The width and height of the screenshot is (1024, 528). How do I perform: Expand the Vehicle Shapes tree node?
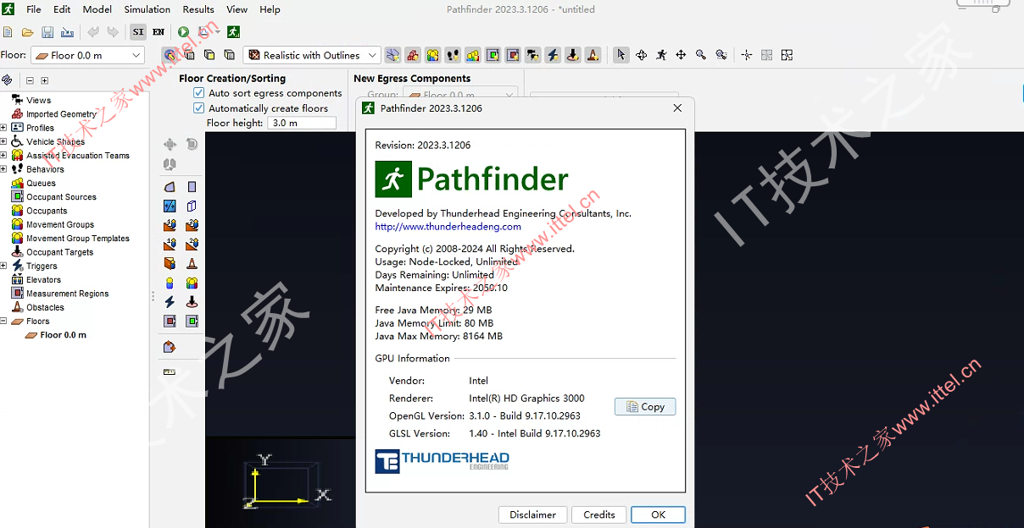(x=3, y=141)
